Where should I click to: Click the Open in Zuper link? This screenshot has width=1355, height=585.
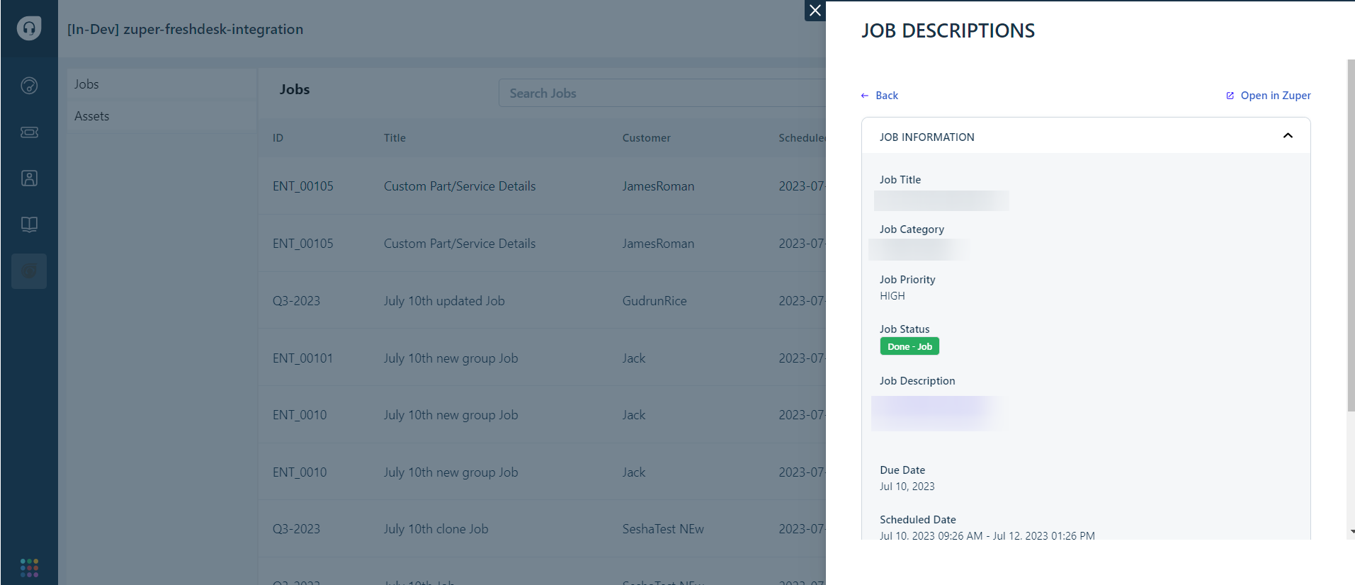click(x=1269, y=96)
